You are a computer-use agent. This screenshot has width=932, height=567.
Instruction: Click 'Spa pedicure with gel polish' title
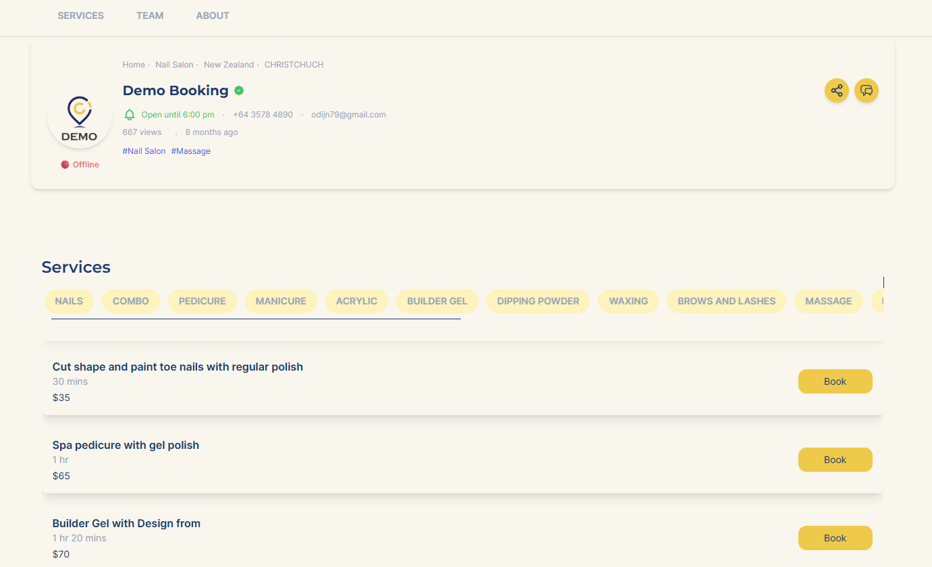[x=126, y=446]
